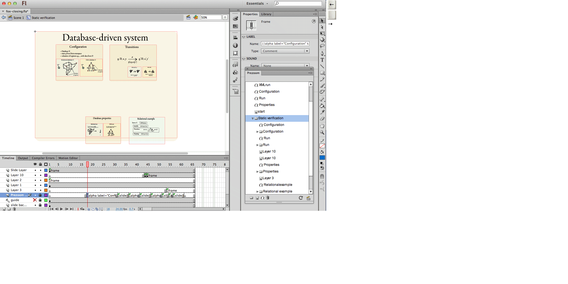
Task: Collapse the Static verification folder
Action: [253, 118]
